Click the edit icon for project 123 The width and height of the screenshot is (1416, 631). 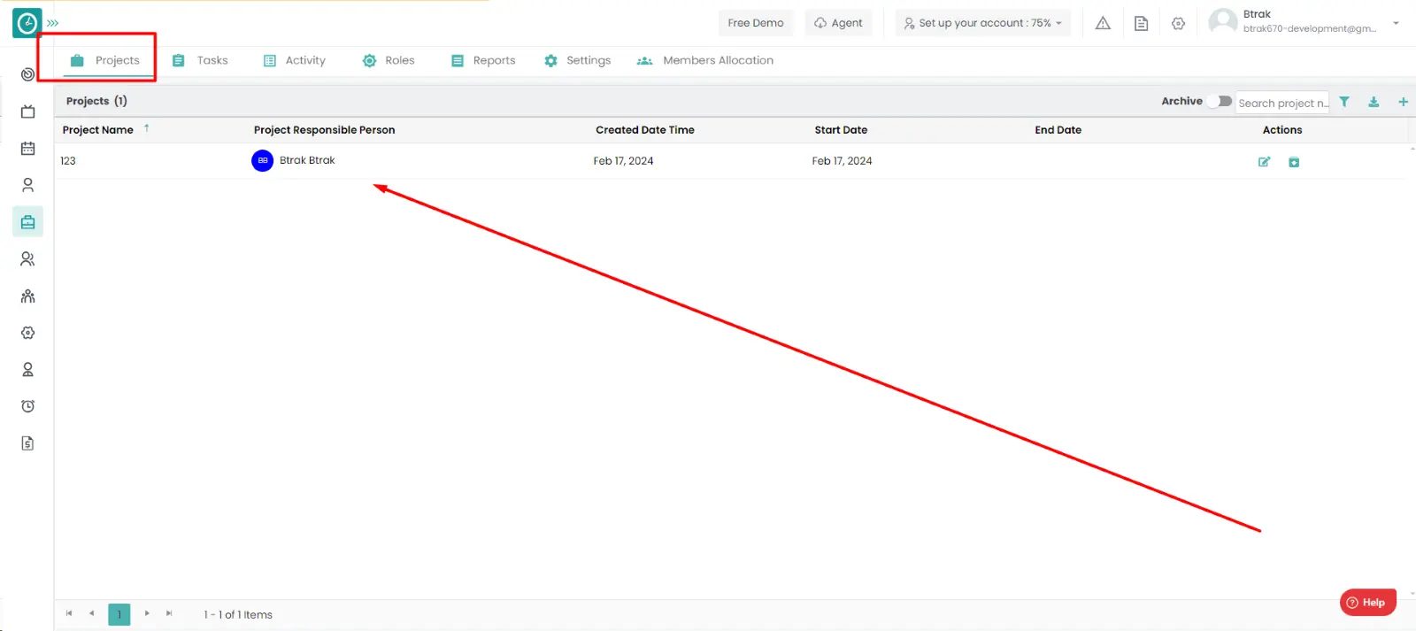coord(1264,162)
